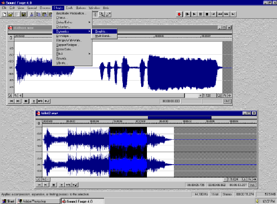Click Pause in main transport toolbar
This screenshot has width=277, height=204.
point(200,14)
